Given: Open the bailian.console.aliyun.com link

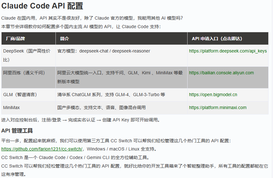Looking at the screenshot, I should tap(221, 73).
